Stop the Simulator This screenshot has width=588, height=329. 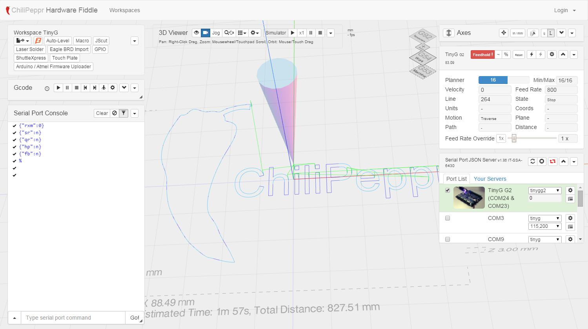[320, 33]
